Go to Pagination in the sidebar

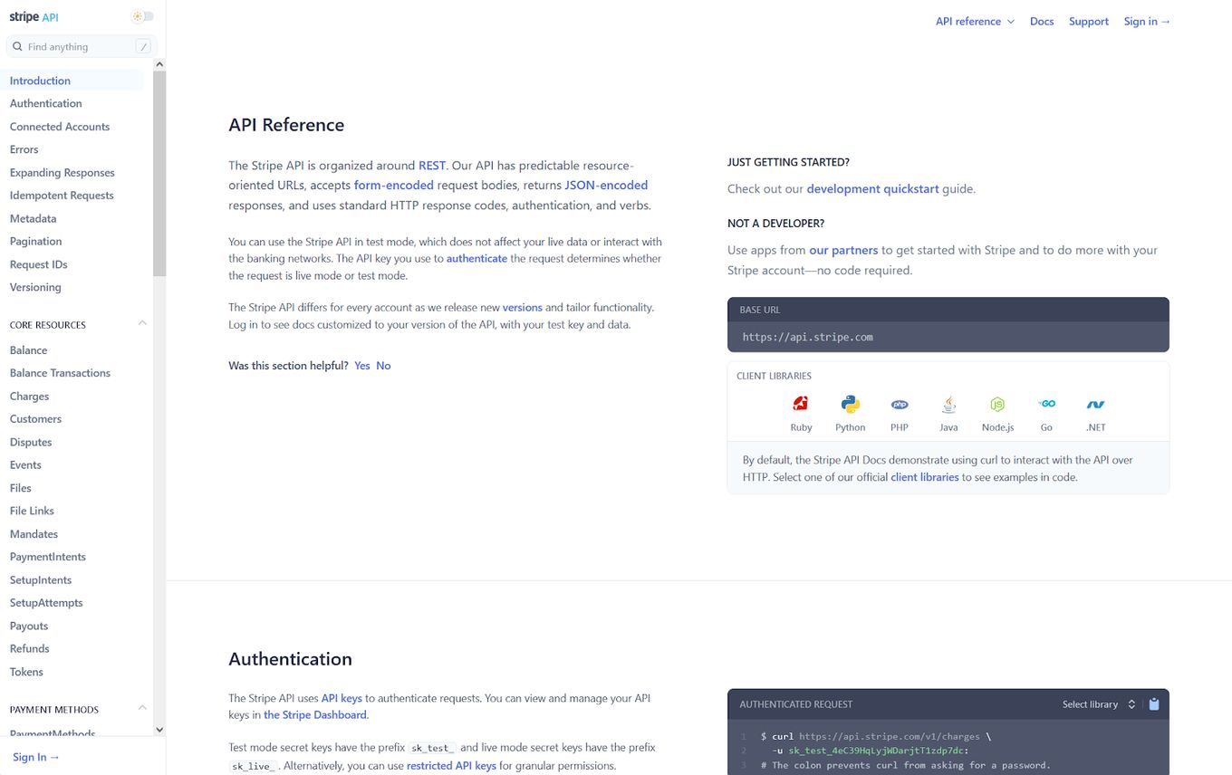coord(35,241)
